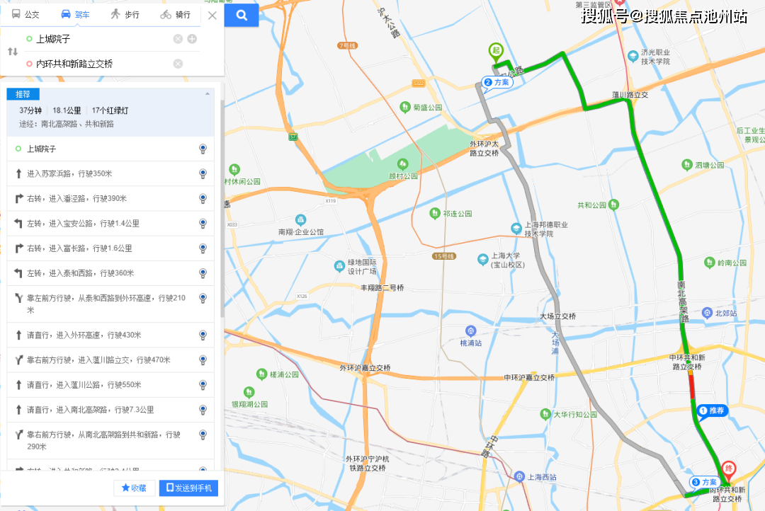
Task: Collapse the 推荐 route details panel
Action: click(x=208, y=94)
